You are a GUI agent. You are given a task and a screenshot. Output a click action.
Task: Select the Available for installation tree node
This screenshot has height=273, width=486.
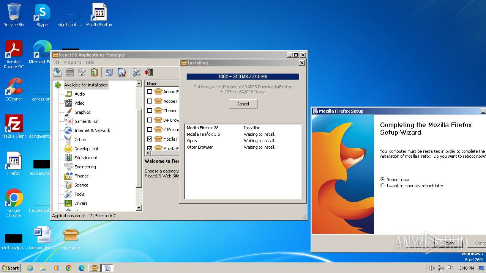pyautogui.click(x=86, y=85)
